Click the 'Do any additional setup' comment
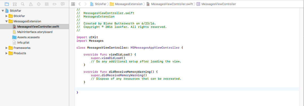The image size is (304, 106). coord(136,62)
